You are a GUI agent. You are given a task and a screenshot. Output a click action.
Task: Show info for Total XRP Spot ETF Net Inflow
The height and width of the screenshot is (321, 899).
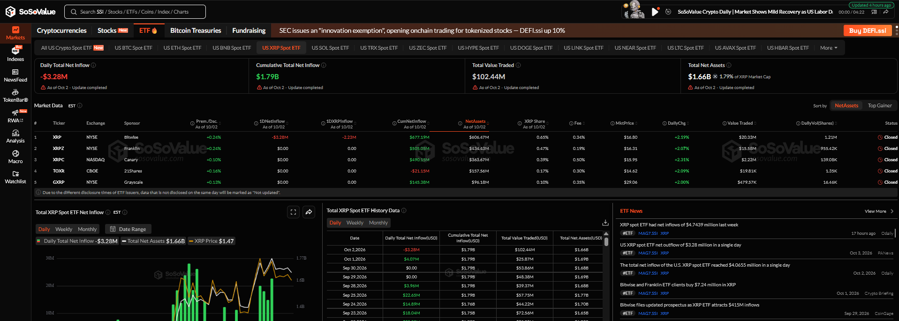point(108,212)
